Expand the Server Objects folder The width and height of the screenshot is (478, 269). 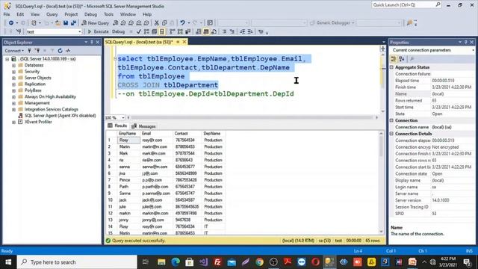coord(13,78)
